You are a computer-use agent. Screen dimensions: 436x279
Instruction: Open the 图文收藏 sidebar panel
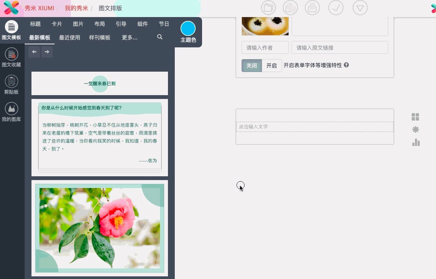(11, 58)
